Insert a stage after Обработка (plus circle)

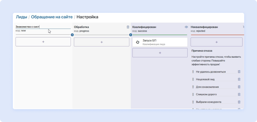(131, 35)
